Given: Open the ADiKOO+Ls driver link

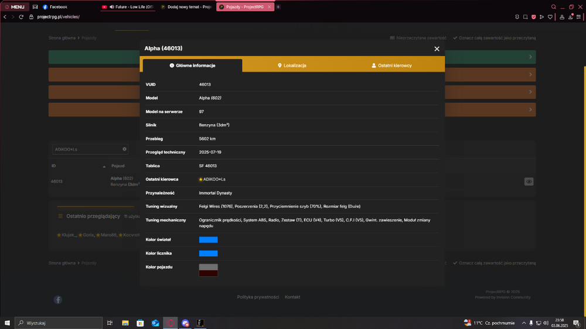Looking at the screenshot, I should click(214, 179).
